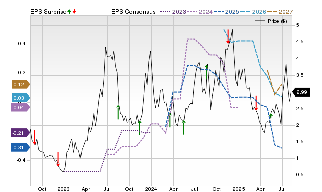Image resolution: width=322 pixels, height=192 pixels.
Task: Click the red EPS Surprise down-arrow legend icon
Action: click(74, 12)
